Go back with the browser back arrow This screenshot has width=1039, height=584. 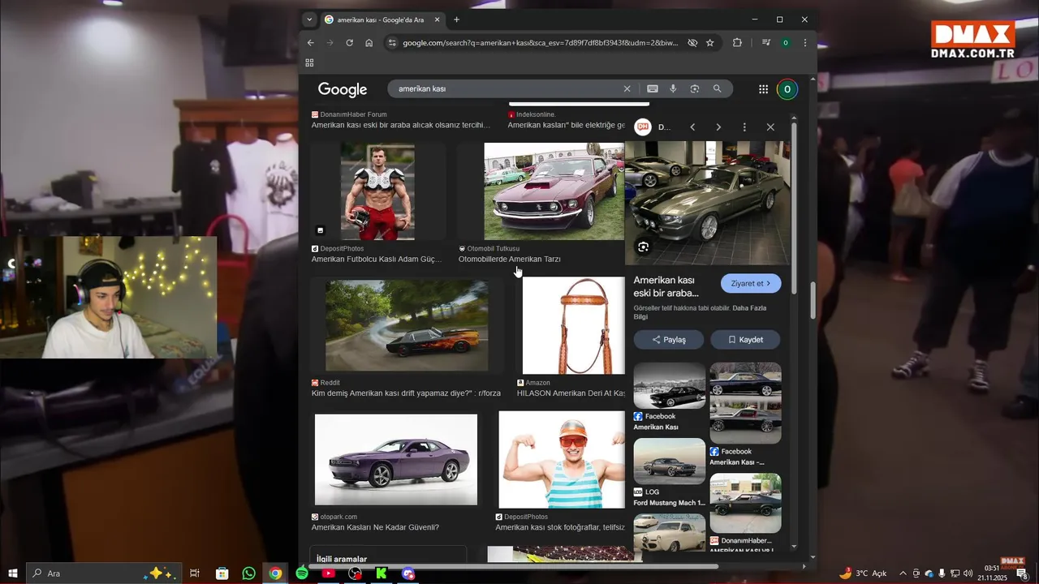click(x=311, y=43)
